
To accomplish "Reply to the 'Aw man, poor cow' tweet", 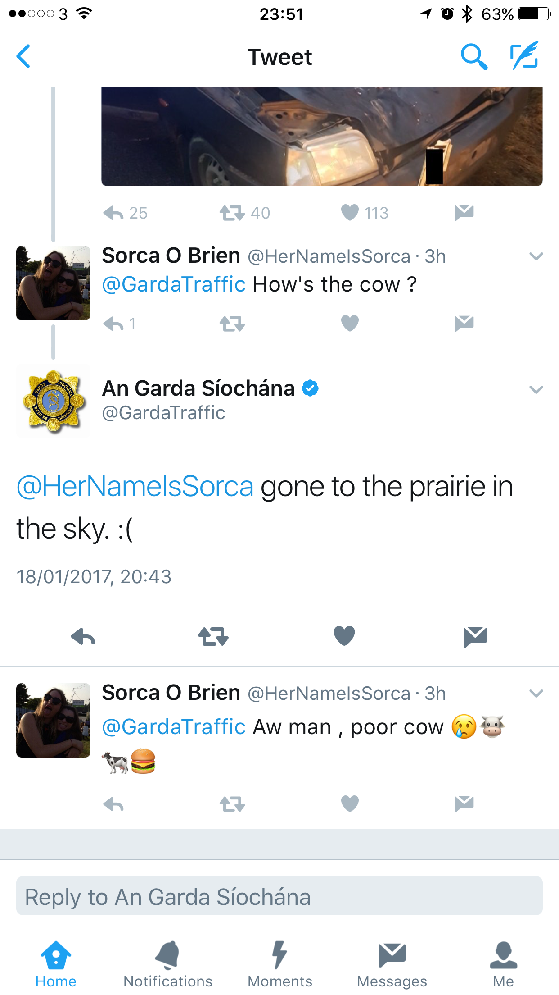I will [x=113, y=804].
